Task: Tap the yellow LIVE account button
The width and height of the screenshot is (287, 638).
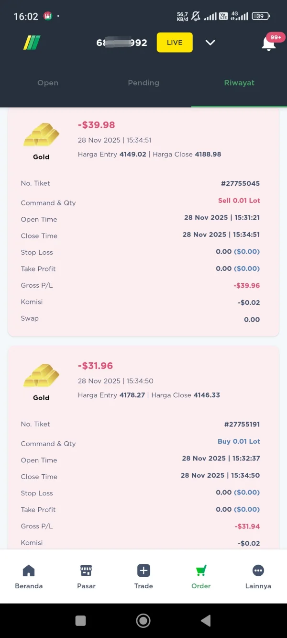Action: click(x=175, y=43)
